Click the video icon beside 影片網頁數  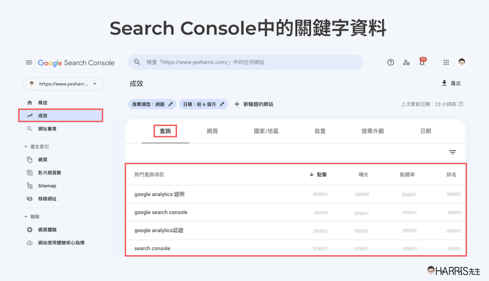[30, 173]
